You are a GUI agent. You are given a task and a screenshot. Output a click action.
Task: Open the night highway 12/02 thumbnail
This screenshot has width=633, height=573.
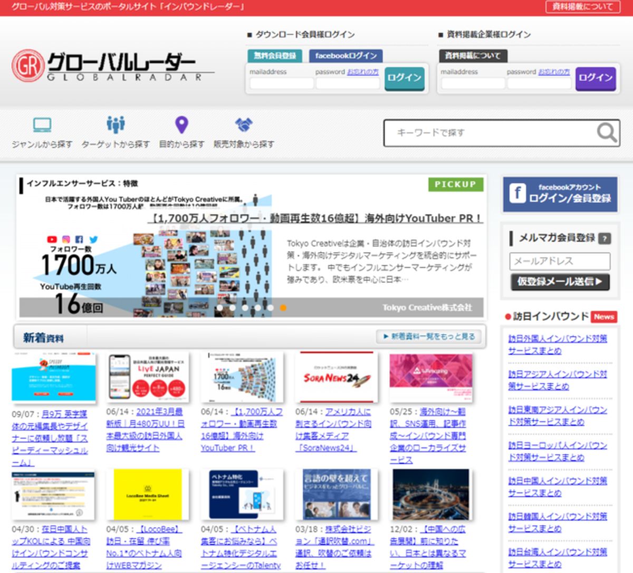pyautogui.click(x=431, y=495)
